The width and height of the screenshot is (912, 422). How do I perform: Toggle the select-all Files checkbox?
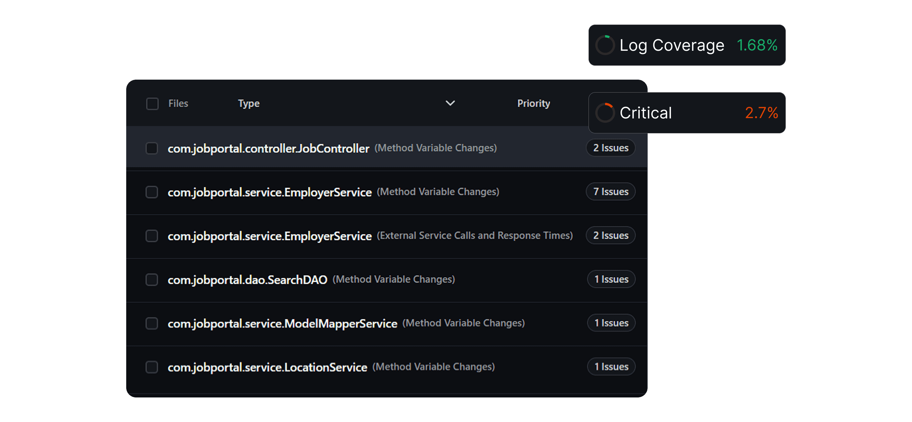point(152,104)
